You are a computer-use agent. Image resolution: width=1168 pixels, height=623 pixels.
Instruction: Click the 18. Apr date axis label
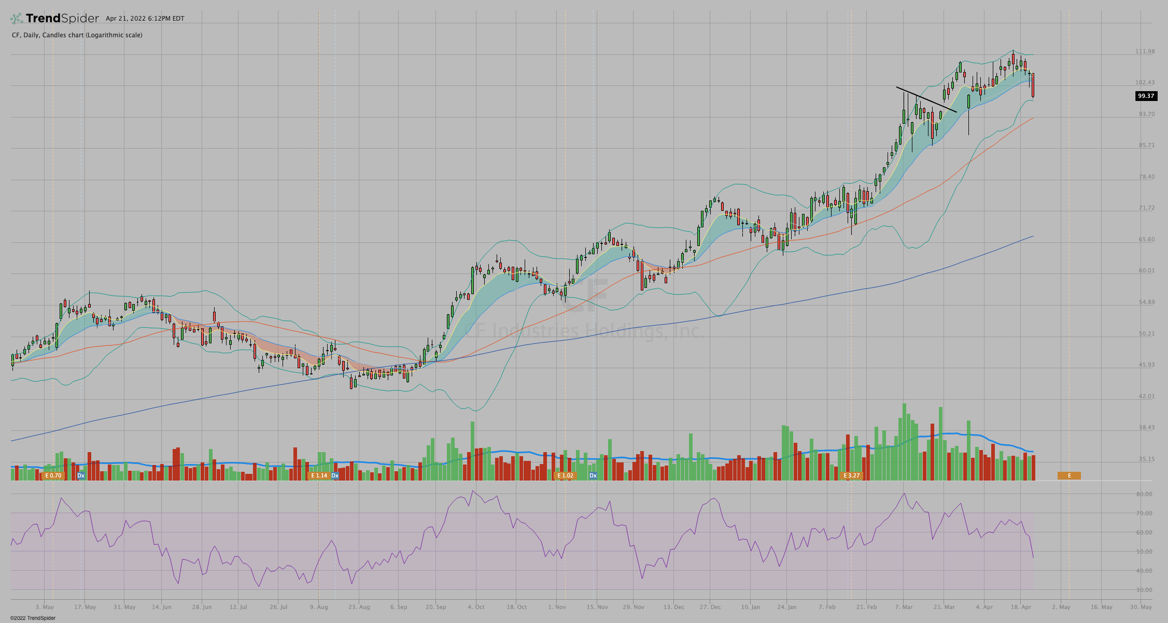click(1020, 607)
